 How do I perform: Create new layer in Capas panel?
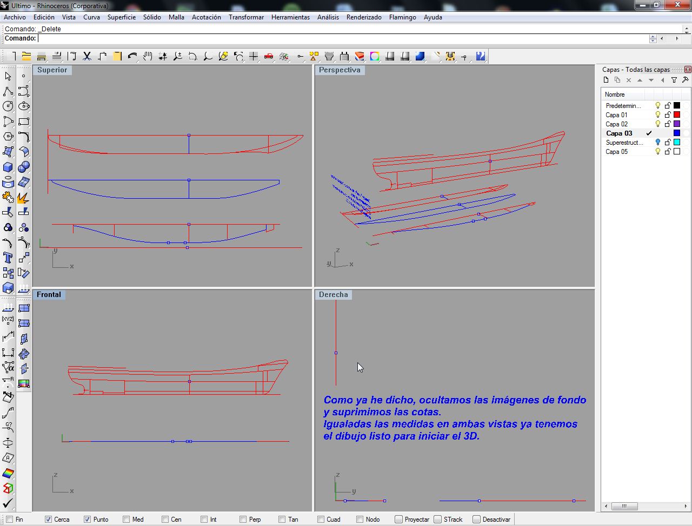pyautogui.click(x=606, y=80)
